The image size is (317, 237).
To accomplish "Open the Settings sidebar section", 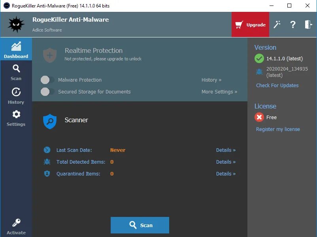I will point(16,118).
